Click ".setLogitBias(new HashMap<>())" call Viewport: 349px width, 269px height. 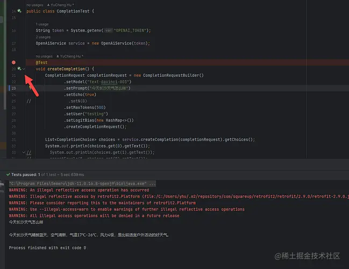pyautogui.click(x=99, y=121)
